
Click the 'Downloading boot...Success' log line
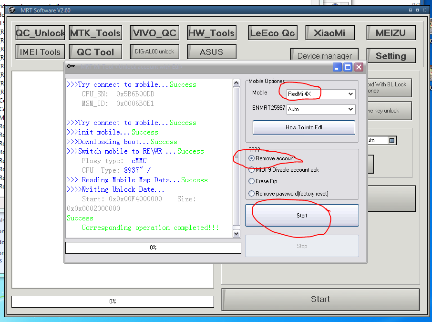click(x=122, y=142)
